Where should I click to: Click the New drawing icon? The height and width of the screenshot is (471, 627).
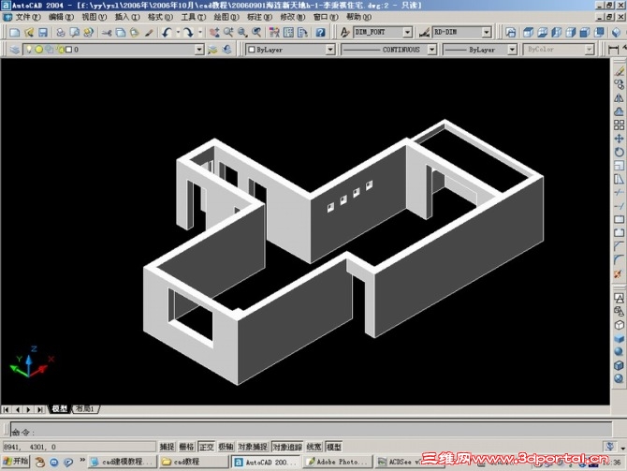(14, 33)
